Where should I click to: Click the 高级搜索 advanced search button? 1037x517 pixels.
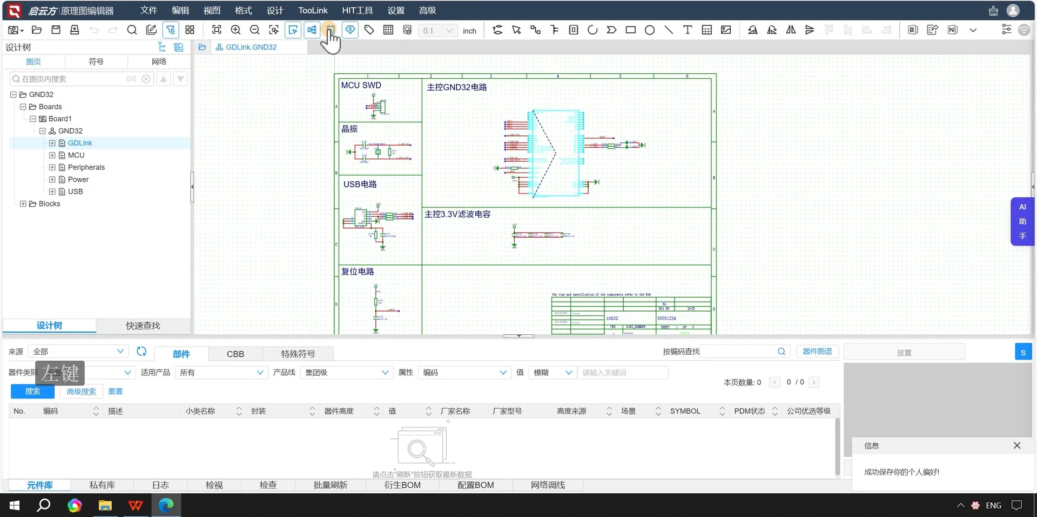coord(81,391)
